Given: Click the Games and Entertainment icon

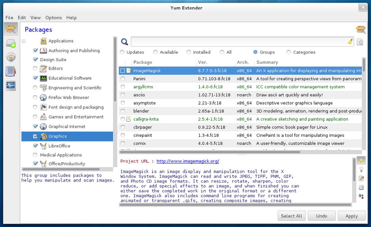Looking at the screenshot, I should pyautogui.click(x=43, y=117).
